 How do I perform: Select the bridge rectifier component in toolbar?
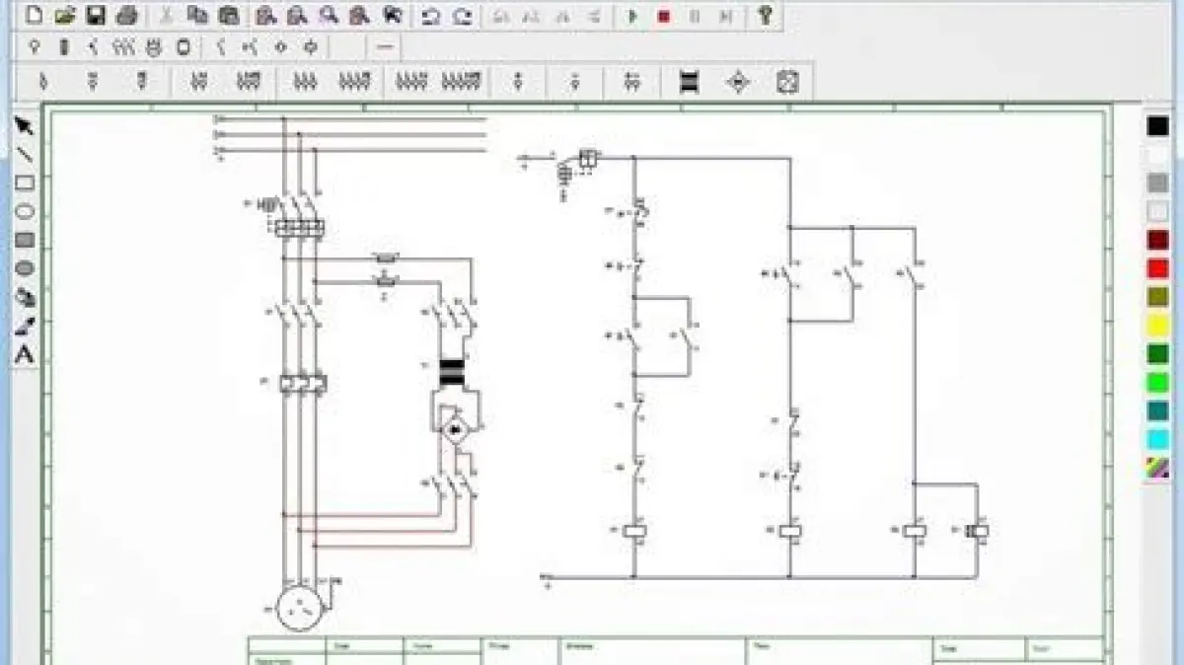pos(738,82)
